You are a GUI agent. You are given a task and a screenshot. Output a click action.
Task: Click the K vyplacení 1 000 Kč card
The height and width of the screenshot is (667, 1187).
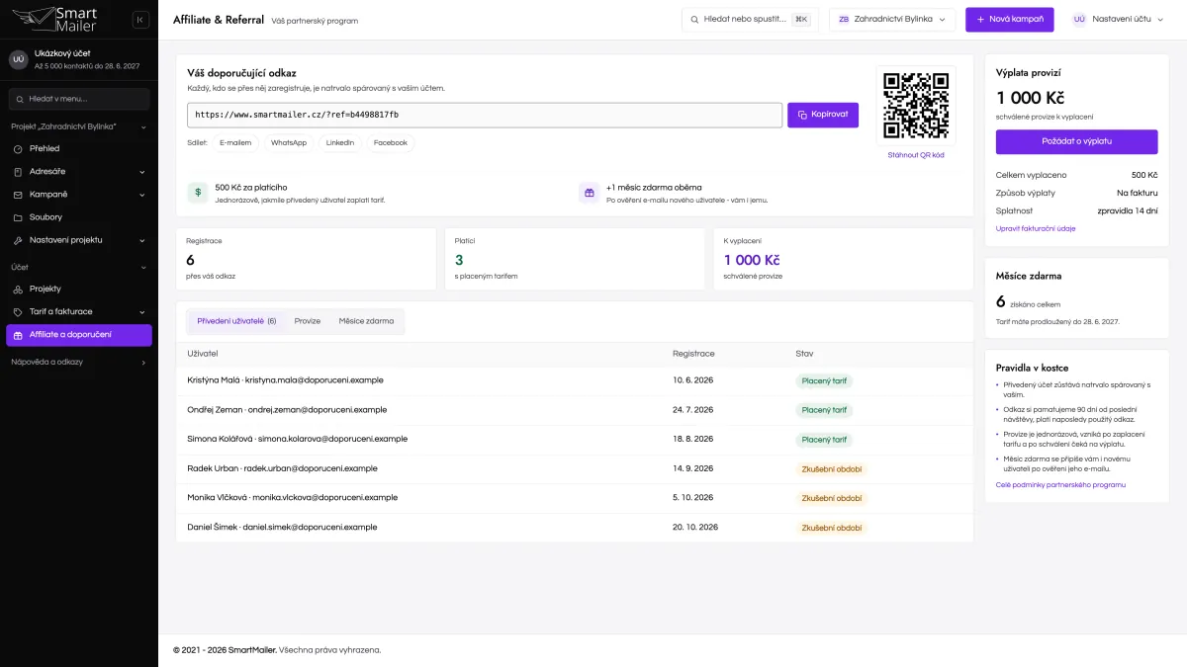tap(843, 259)
